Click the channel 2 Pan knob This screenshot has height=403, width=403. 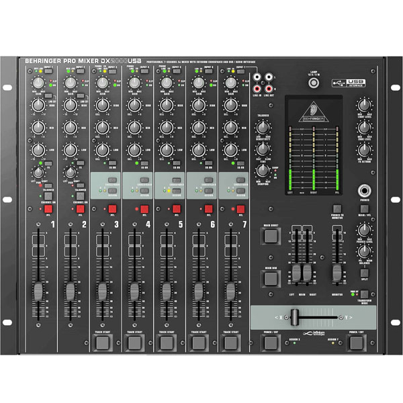pyautogui.click(x=71, y=173)
